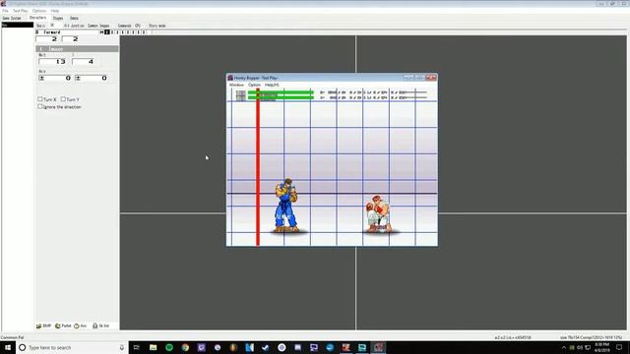
Task: Click the Pallet button at panel bottom
Action: tap(63, 325)
